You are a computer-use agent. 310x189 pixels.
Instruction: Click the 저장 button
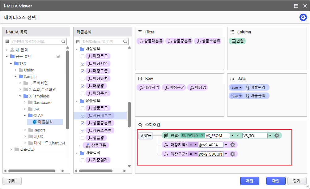tap(249, 181)
